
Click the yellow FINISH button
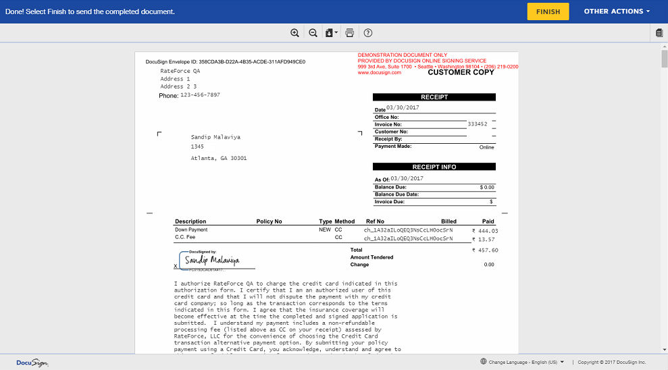pyautogui.click(x=548, y=11)
